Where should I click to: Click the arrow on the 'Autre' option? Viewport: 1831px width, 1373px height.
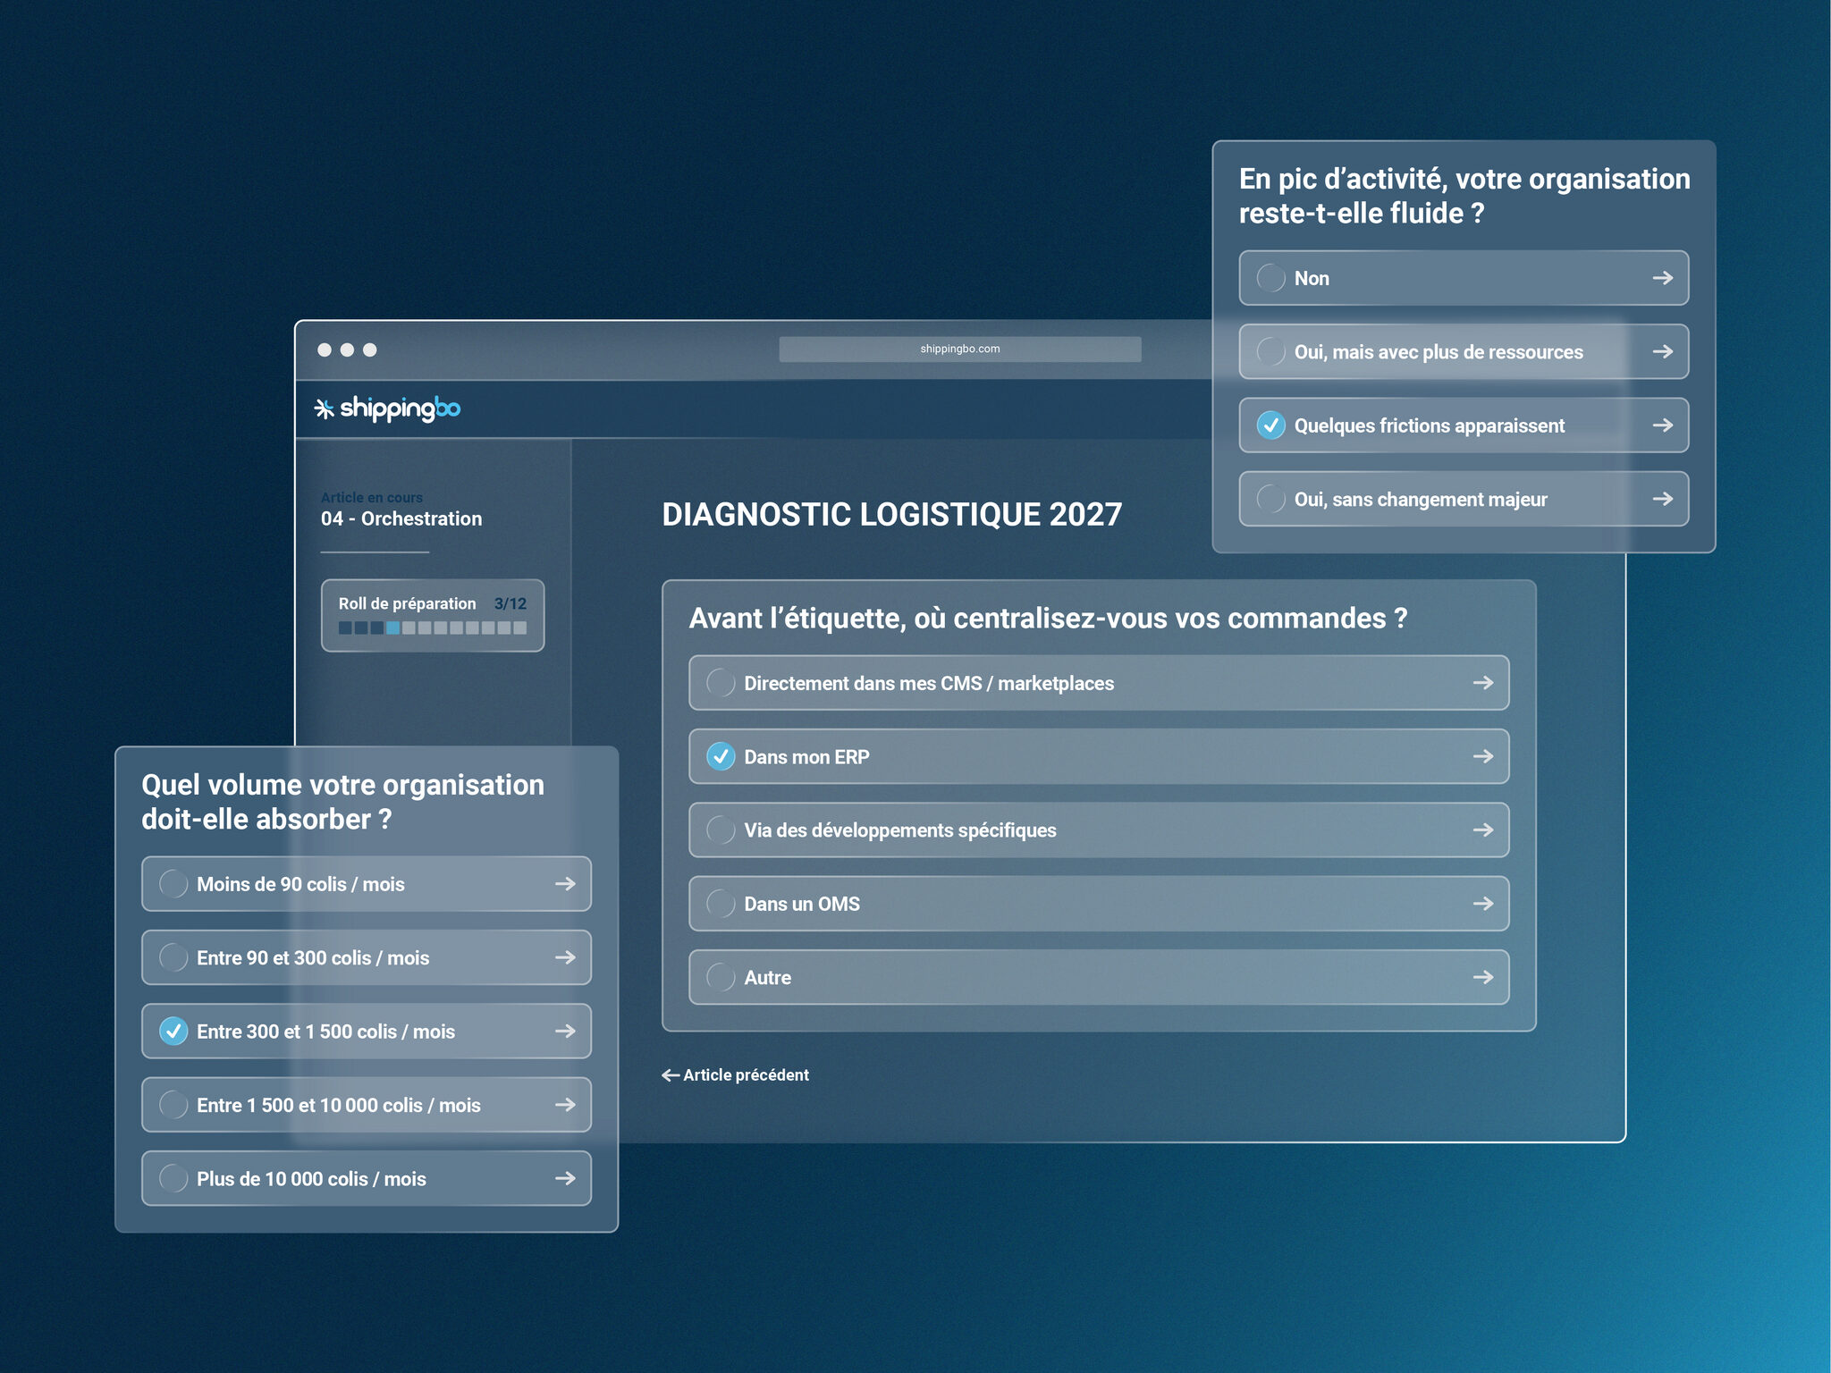click(1482, 977)
